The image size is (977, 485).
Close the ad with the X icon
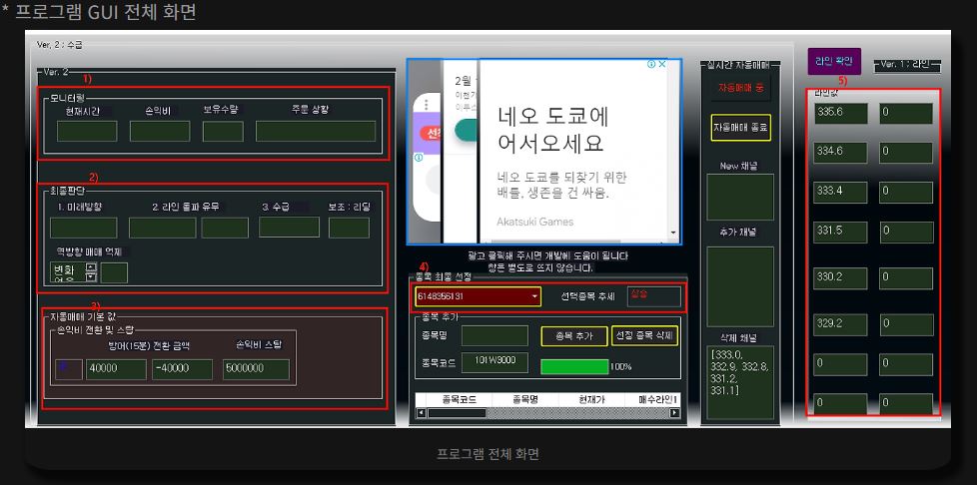662,64
